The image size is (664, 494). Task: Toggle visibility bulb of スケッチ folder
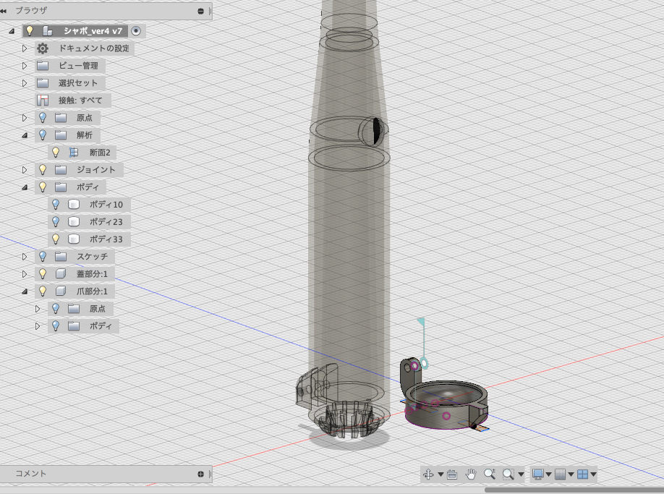pos(43,256)
